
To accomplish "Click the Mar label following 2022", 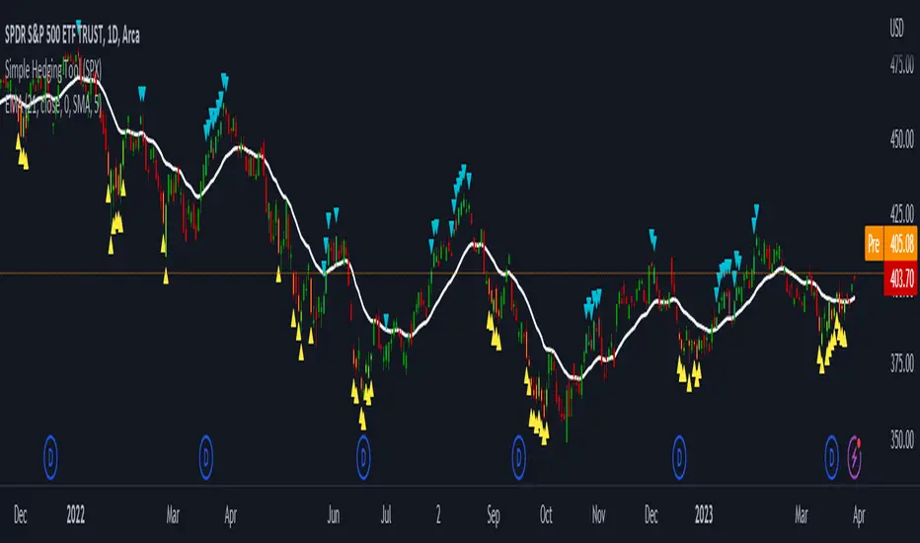I will (173, 515).
